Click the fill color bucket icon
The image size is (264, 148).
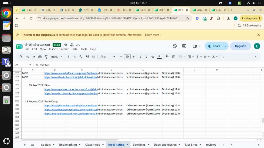click(167, 57)
